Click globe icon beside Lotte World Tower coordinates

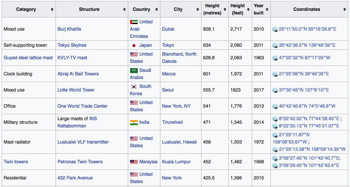click(x=275, y=90)
